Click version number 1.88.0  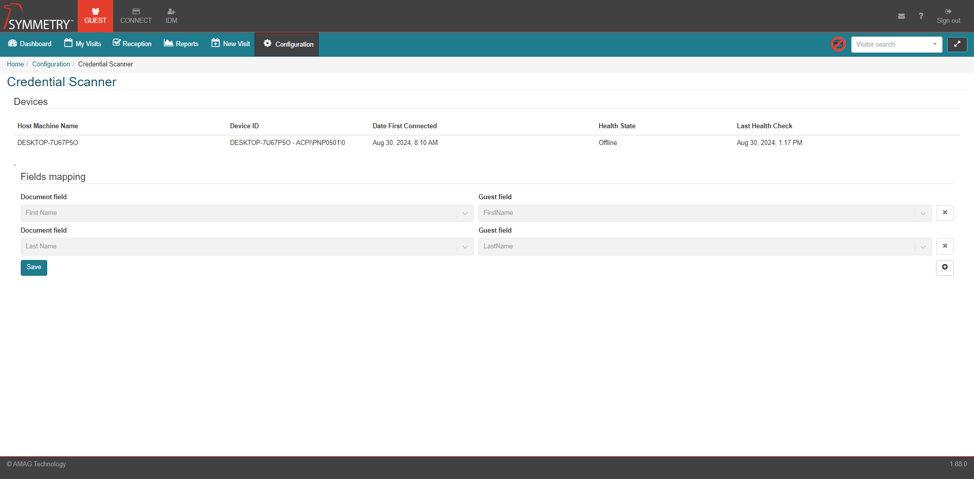tap(958, 464)
